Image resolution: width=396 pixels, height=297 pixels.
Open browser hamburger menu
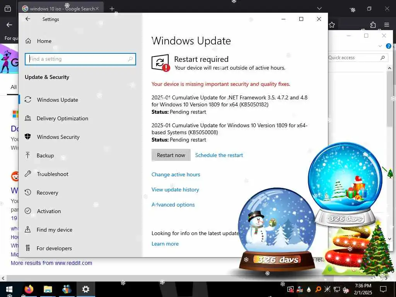pyautogui.click(x=387, y=25)
